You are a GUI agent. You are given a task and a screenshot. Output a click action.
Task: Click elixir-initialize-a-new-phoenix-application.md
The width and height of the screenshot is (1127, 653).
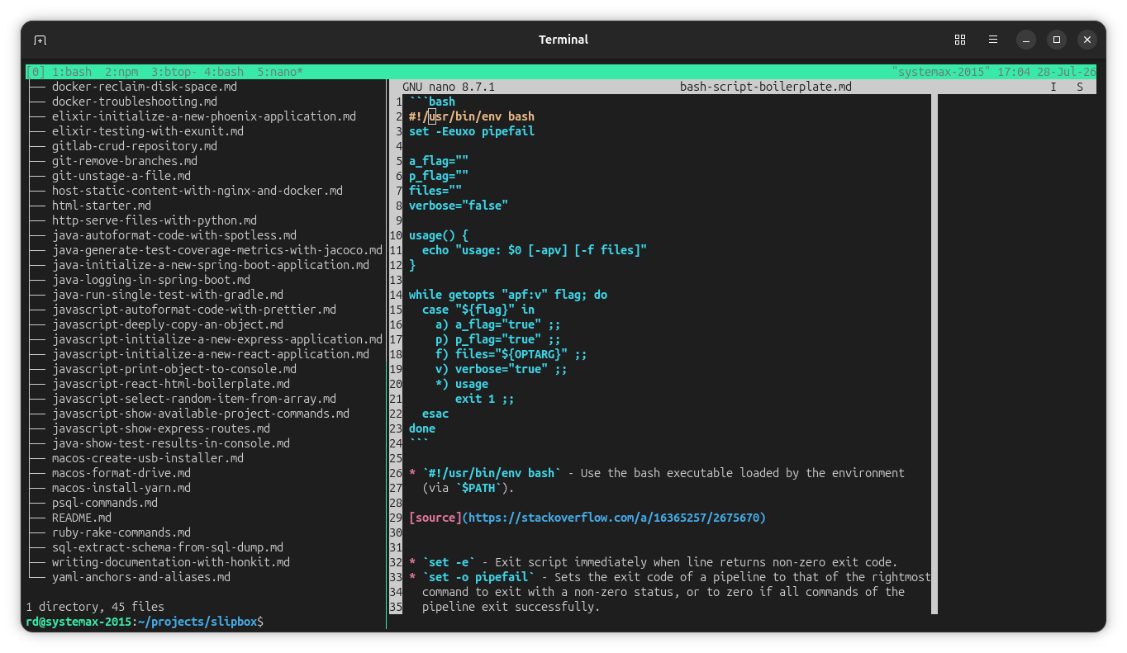tap(204, 116)
